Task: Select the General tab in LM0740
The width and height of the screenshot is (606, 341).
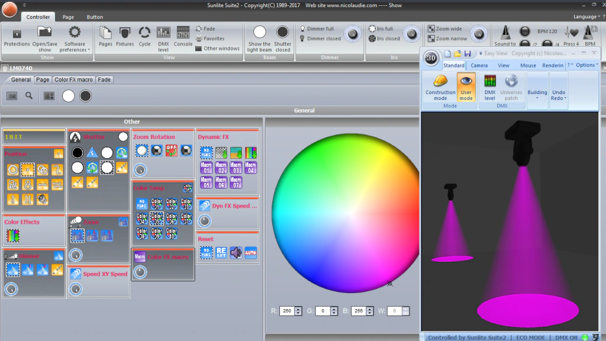Action: click(21, 80)
